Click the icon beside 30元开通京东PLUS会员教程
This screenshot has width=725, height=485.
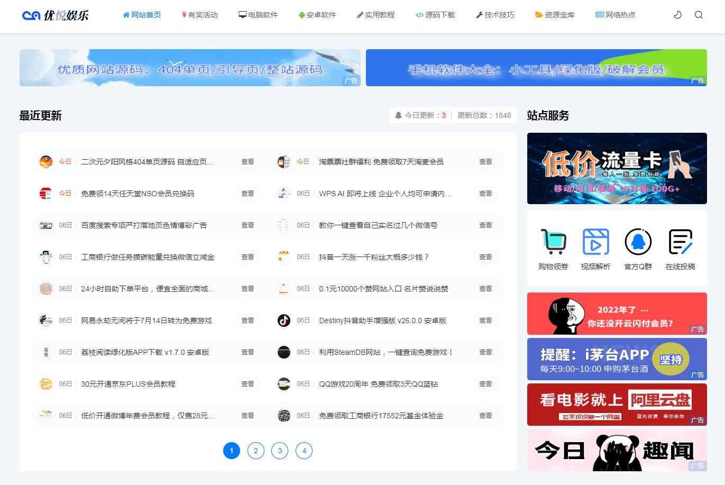pos(46,384)
